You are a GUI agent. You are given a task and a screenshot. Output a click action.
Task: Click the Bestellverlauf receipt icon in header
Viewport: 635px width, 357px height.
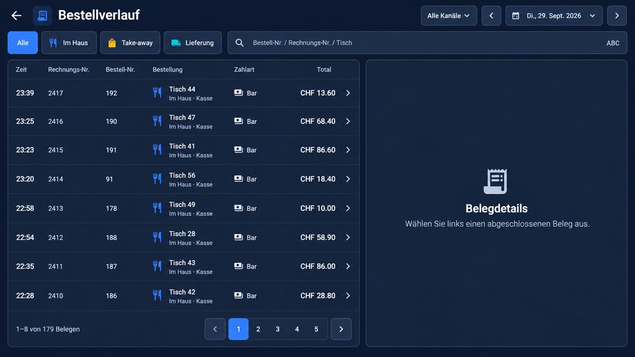pos(42,16)
